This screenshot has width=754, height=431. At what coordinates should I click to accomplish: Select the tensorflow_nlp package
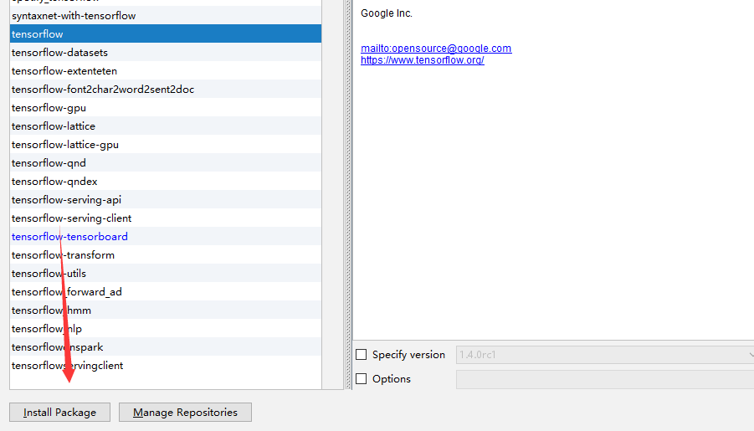(x=166, y=329)
